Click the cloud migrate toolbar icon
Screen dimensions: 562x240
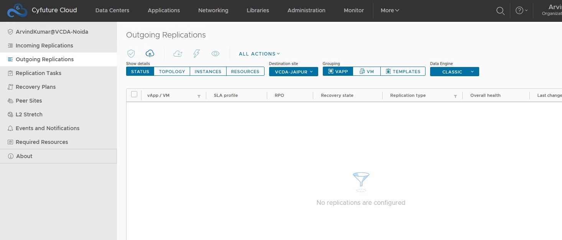point(177,54)
